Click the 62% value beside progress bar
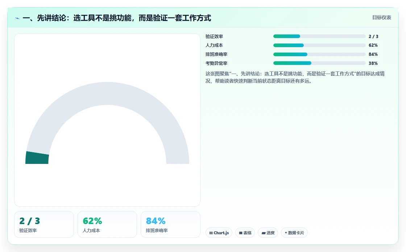The width and height of the screenshot is (406, 252). (x=373, y=45)
